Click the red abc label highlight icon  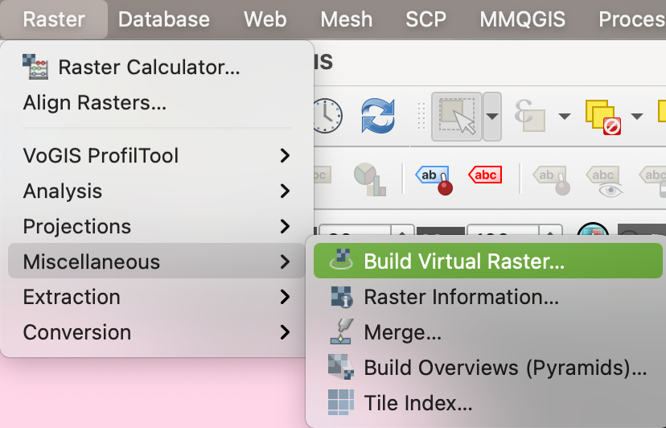pyautogui.click(x=485, y=175)
